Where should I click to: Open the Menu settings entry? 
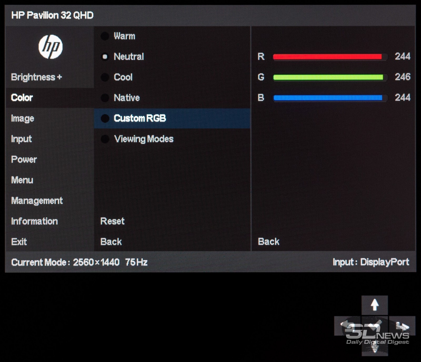point(22,180)
